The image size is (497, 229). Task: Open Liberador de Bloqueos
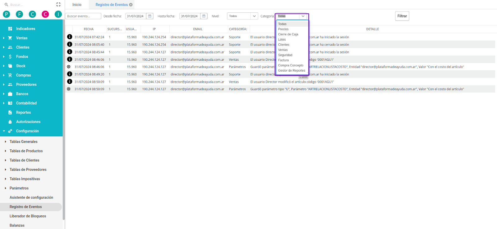tap(28, 216)
